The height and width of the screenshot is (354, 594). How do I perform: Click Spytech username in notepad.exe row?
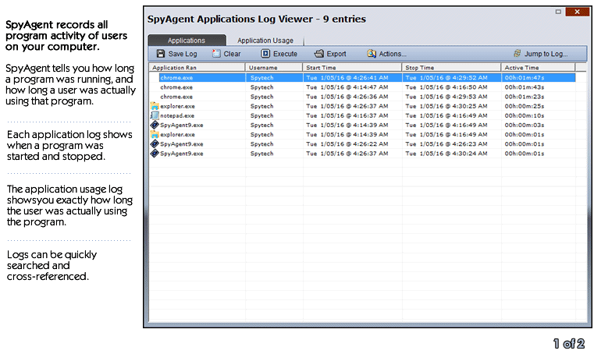click(x=261, y=115)
